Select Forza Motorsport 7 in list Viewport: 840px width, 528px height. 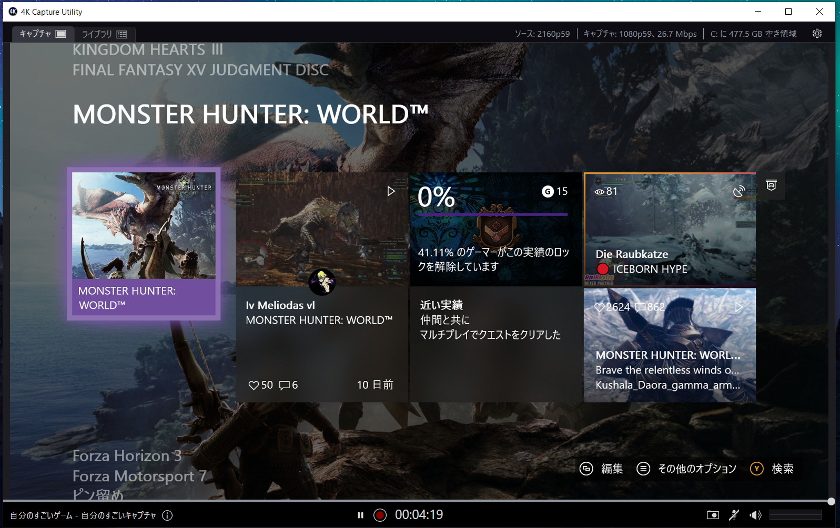point(139,476)
